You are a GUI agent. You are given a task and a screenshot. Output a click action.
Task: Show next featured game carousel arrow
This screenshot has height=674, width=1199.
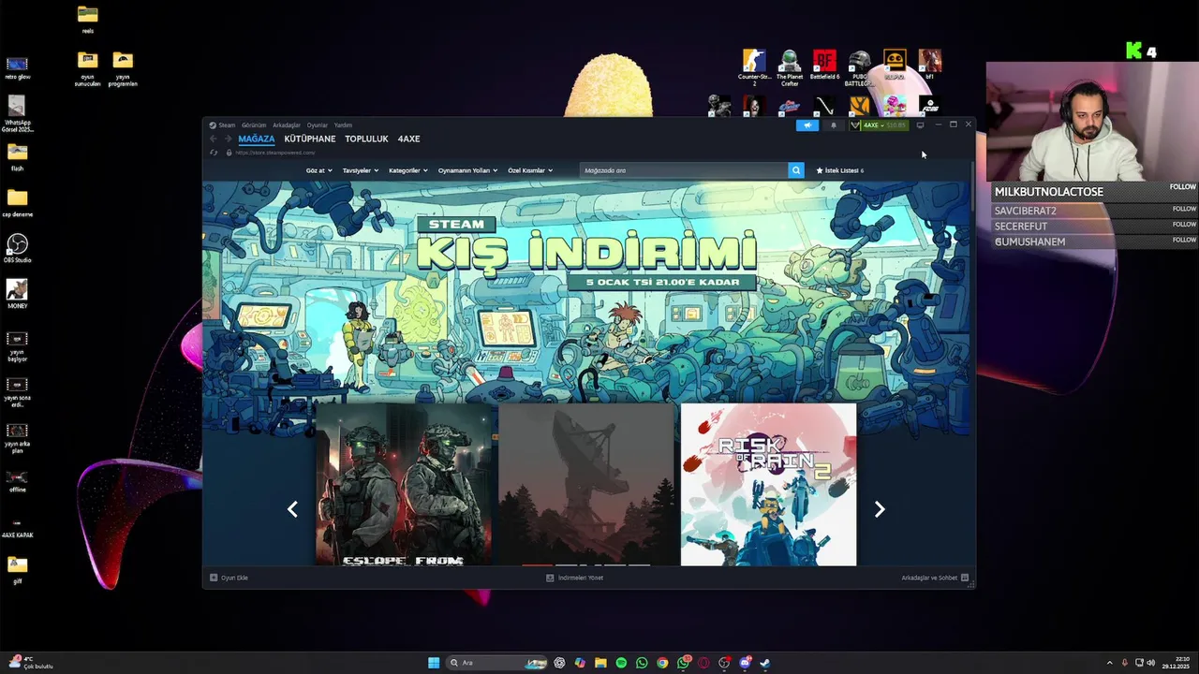point(879,509)
